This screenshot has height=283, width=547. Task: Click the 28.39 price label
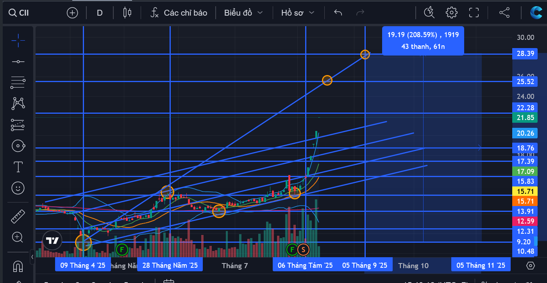click(x=525, y=54)
